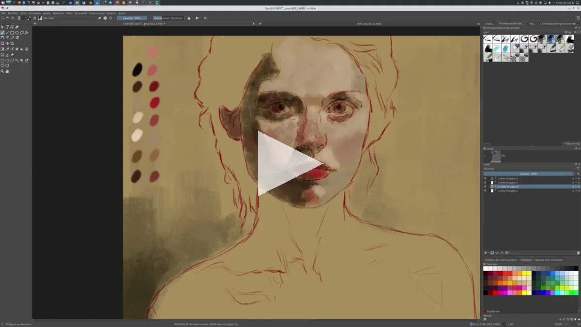
Task: Click the delete layer trash icon
Action: 578,253
